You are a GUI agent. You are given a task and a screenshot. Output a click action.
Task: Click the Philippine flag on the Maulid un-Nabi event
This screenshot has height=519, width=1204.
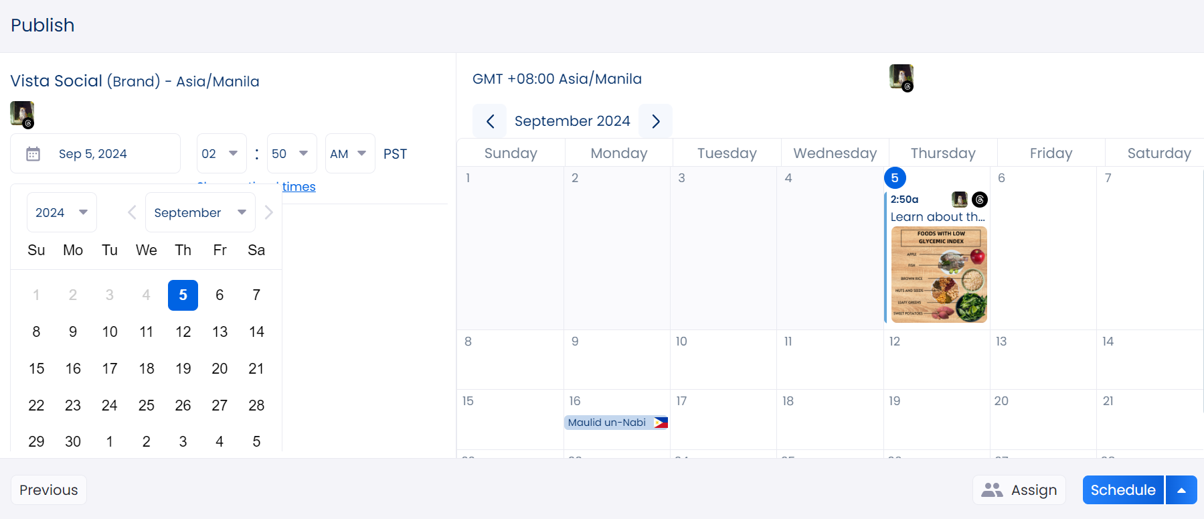click(x=660, y=422)
